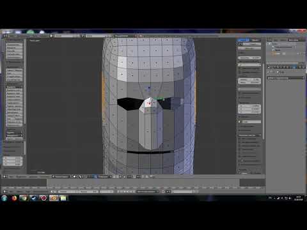Open the screen layout selector in the top bar
Viewport: 307px width, 230px height.
[67, 36]
